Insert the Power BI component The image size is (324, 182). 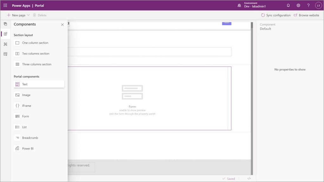(x=28, y=149)
